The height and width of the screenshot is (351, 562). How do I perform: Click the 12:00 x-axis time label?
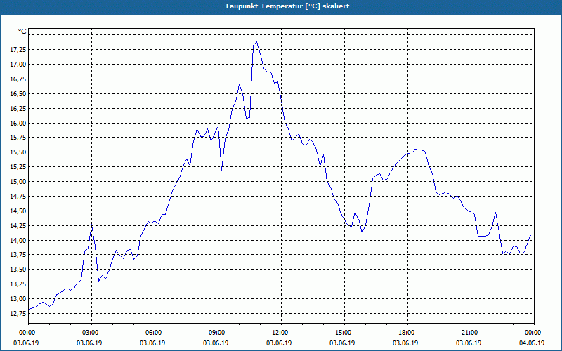[x=280, y=333]
